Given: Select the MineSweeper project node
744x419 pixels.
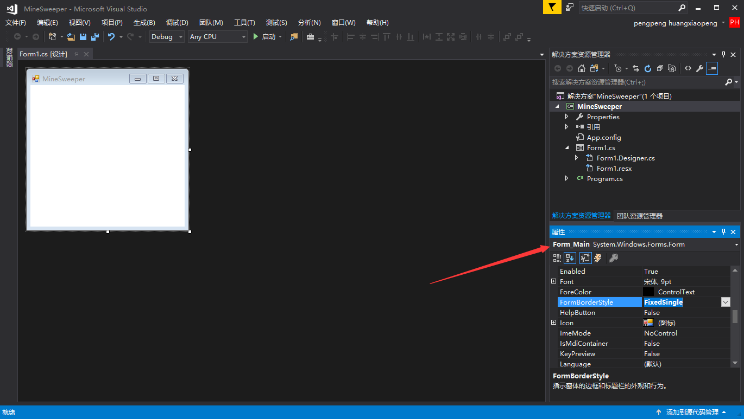Looking at the screenshot, I should coord(600,106).
